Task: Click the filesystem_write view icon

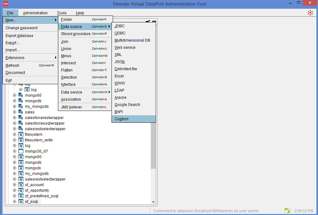Action: pyautogui.click(x=21, y=140)
